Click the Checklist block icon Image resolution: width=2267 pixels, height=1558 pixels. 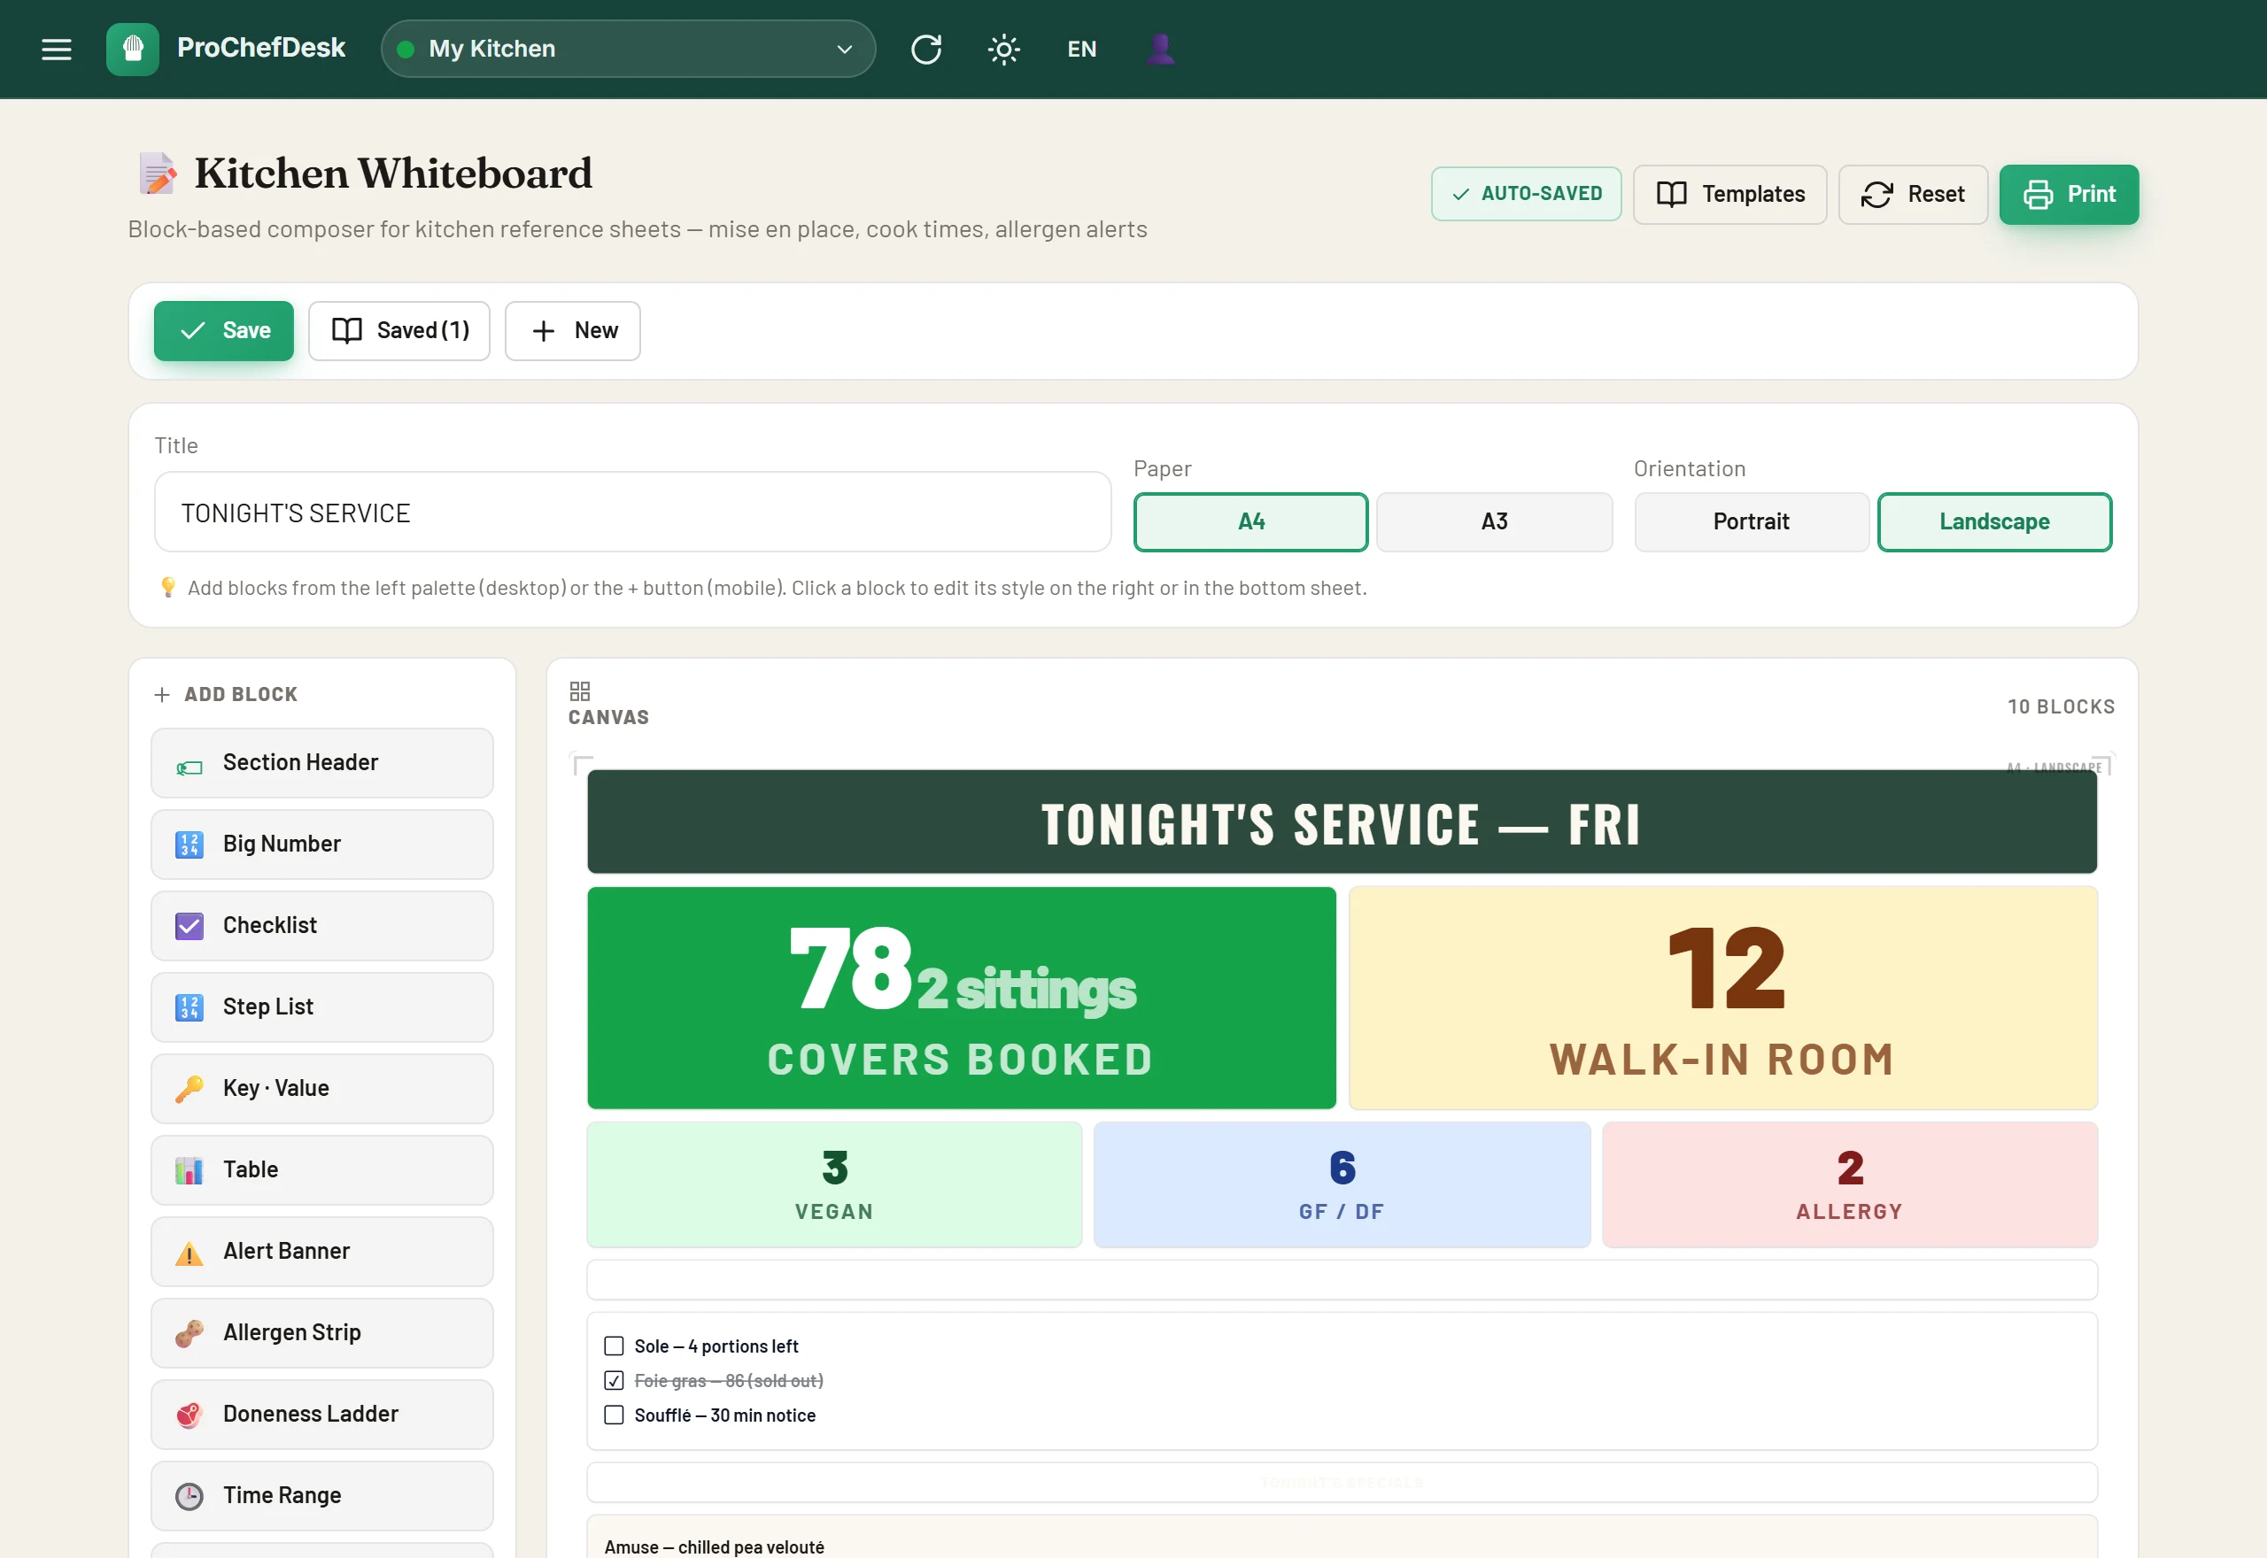[x=190, y=925]
